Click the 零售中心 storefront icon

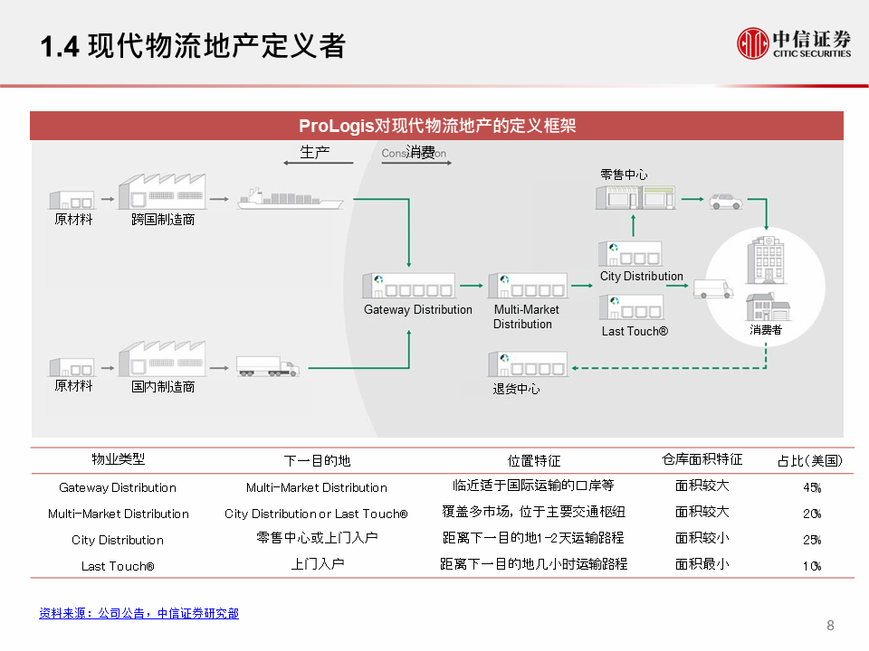(x=635, y=198)
